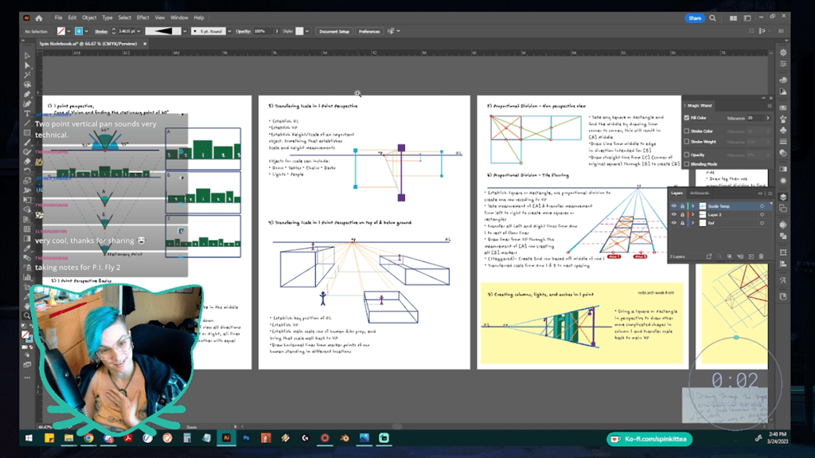815x458 pixels.
Task: Enable the Opacity checkbox in Magic Wand
Action: point(687,155)
